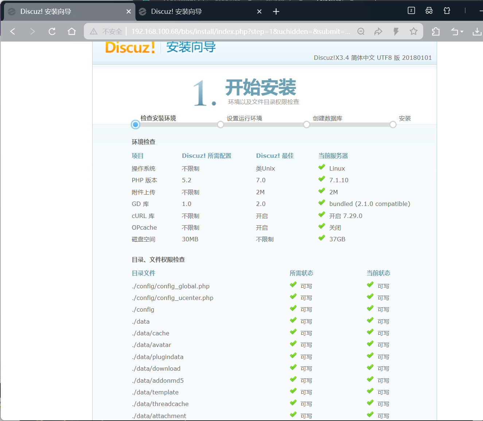Click the ./data/plugindata entry
The image size is (483, 421).
[x=157, y=357]
